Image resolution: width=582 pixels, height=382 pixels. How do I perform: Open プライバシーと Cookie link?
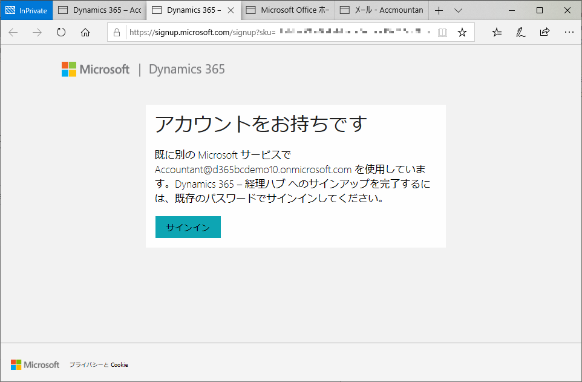[x=99, y=365]
